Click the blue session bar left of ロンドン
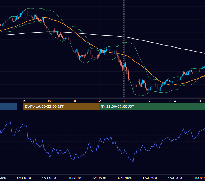The image size is (205, 181). coord(8,106)
